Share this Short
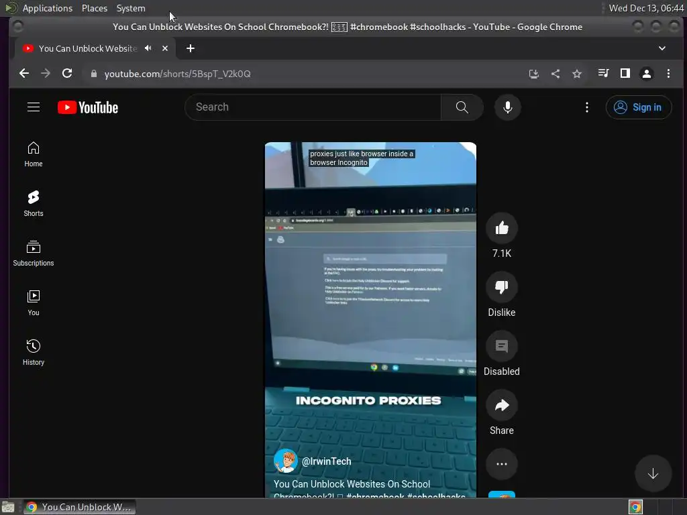 point(502,405)
